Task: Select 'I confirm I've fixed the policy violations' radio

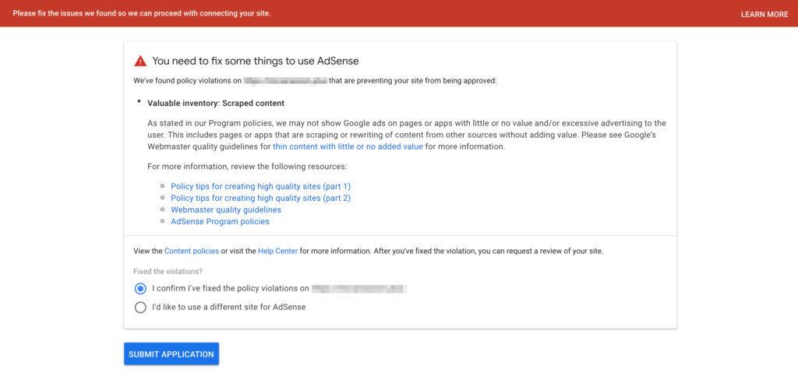Action: click(x=140, y=289)
